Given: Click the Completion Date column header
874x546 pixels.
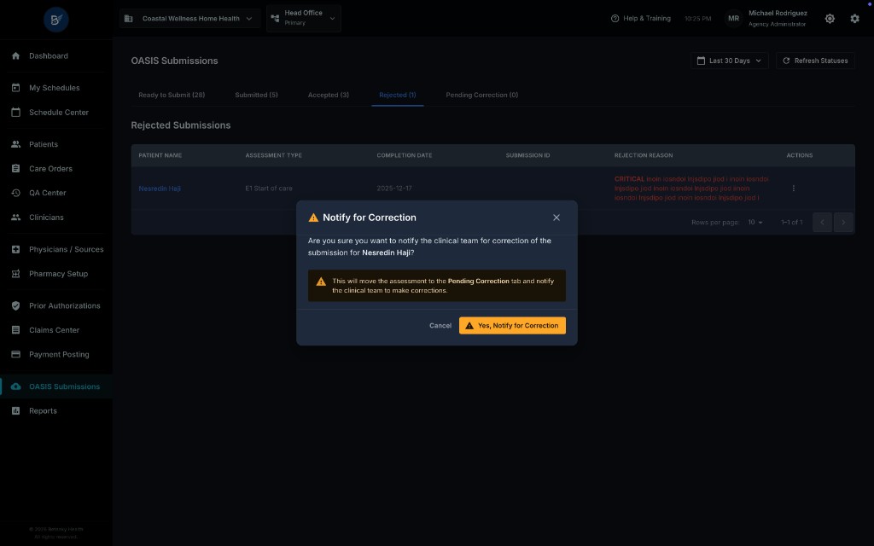Looking at the screenshot, I should click(x=404, y=155).
